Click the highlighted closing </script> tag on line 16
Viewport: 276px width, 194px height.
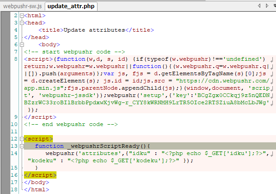(x=40, y=175)
